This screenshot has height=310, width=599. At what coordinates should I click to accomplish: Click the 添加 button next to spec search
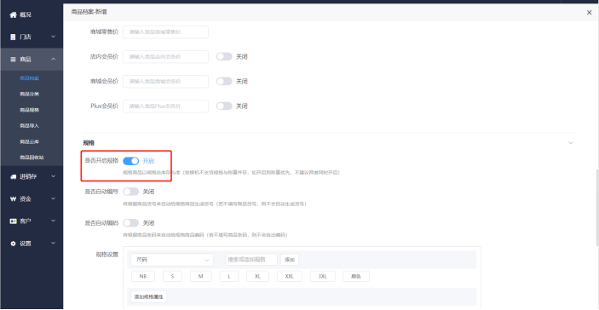tap(290, 260)
